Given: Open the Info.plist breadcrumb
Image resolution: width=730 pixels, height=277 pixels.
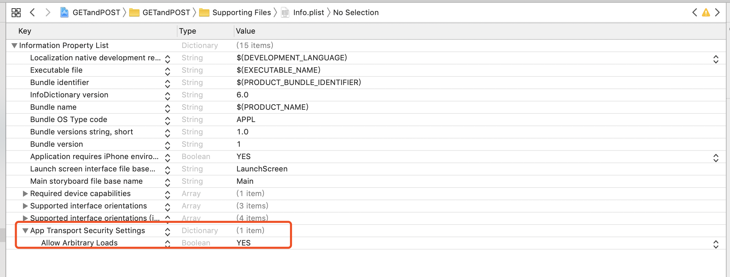Looking at the screenshot, I should tap(303, 13).
